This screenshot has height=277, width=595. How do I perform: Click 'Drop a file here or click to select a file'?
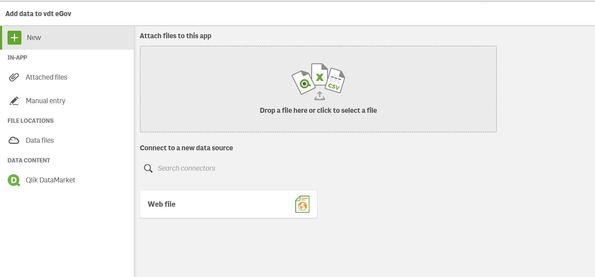[x=318, y=111]
